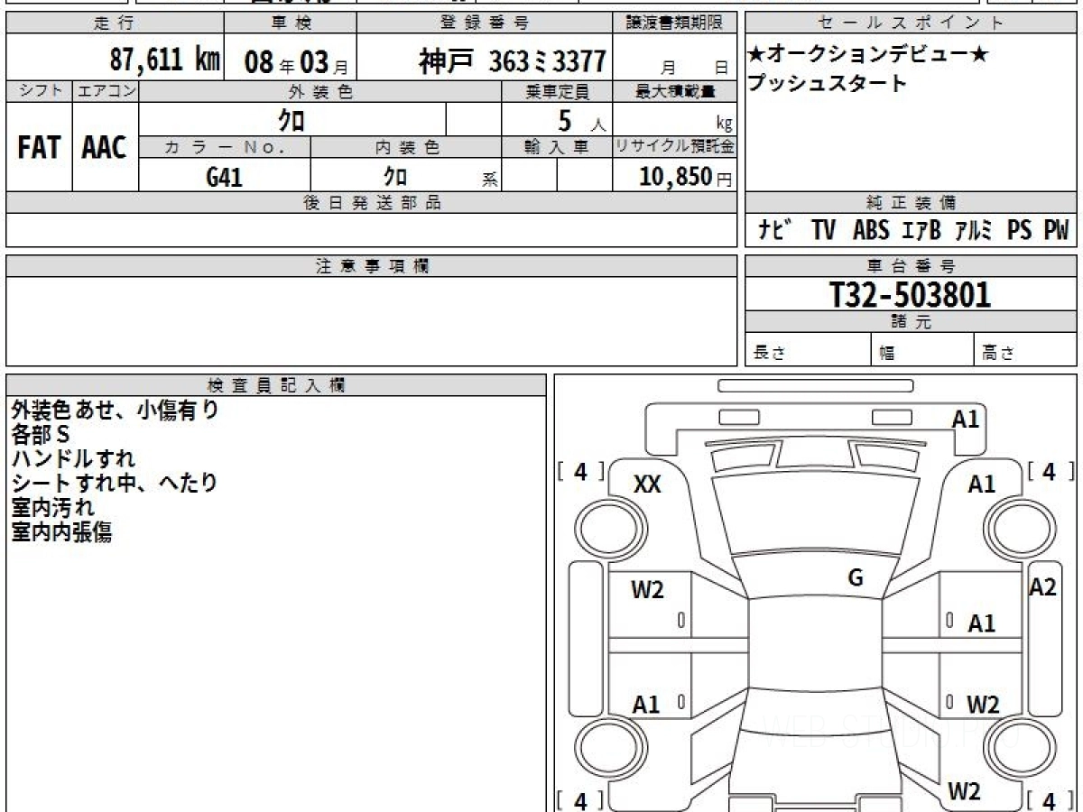Select the 譲渡書類期限 header
The height and width of the screenshot is (812, 1083).
click(676, 23)
